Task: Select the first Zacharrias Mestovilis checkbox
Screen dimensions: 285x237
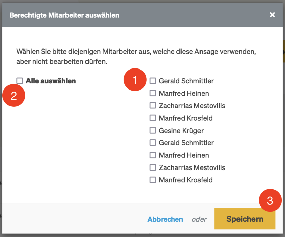Action: tap(153, 105)
